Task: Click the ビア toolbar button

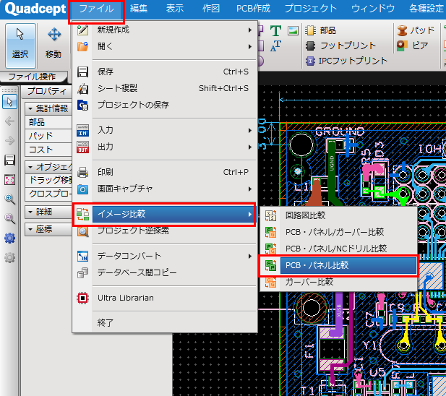Action: (x=413, y=46)
